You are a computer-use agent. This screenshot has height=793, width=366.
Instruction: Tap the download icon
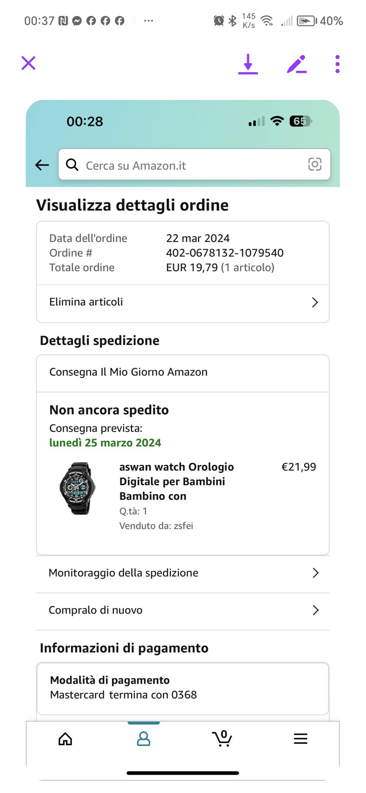point(248,64)
